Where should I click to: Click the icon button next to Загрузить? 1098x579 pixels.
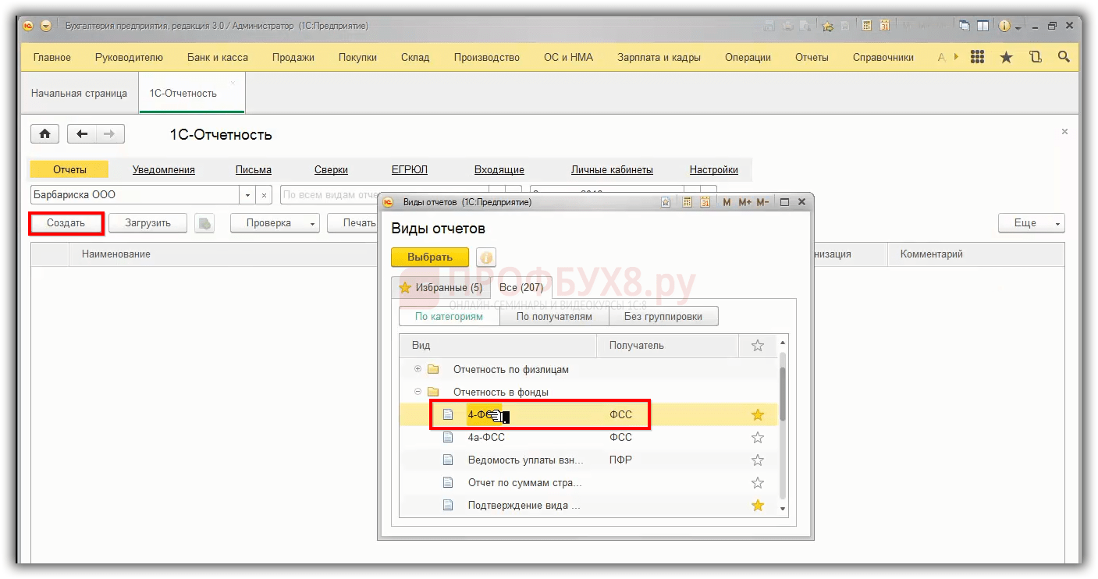(x=204, y=223)
